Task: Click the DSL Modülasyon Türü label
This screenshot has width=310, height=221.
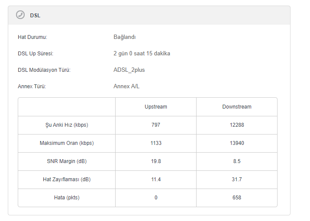Action: pyautogui.click(x=44, y=70)
